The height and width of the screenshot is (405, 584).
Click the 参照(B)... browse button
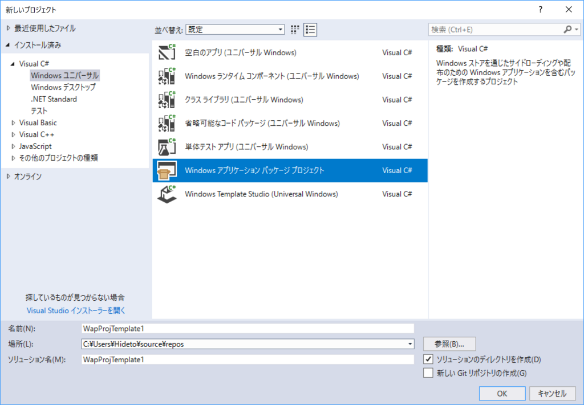[x=449, y=344]
